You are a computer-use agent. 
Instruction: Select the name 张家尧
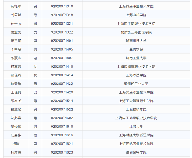coord(16,101)
